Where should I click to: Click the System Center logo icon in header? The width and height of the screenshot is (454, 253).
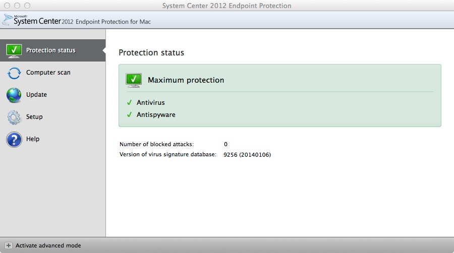(7, 20)
